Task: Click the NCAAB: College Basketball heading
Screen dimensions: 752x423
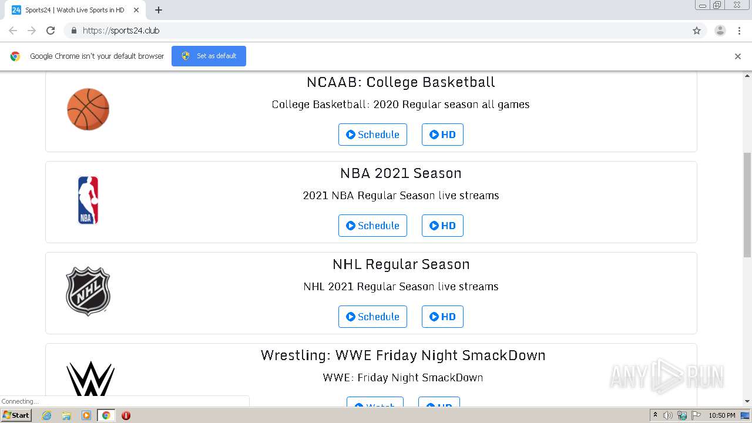Action: click(401, 82)
